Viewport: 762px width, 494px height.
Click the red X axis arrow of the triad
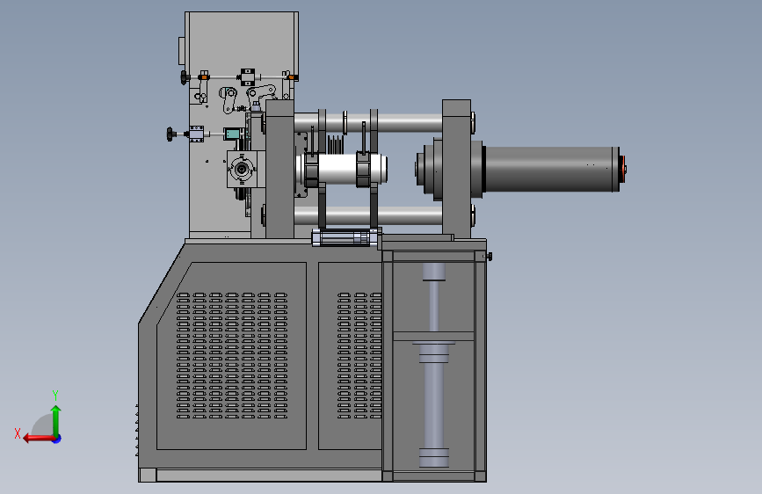(x=38, y=439)
